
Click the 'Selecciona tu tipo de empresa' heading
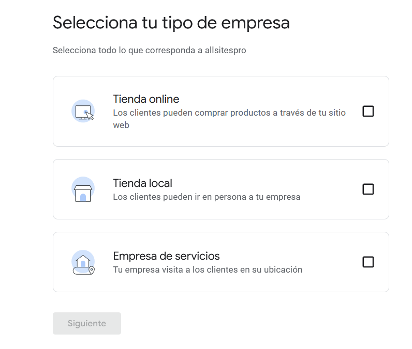(171, 23)
